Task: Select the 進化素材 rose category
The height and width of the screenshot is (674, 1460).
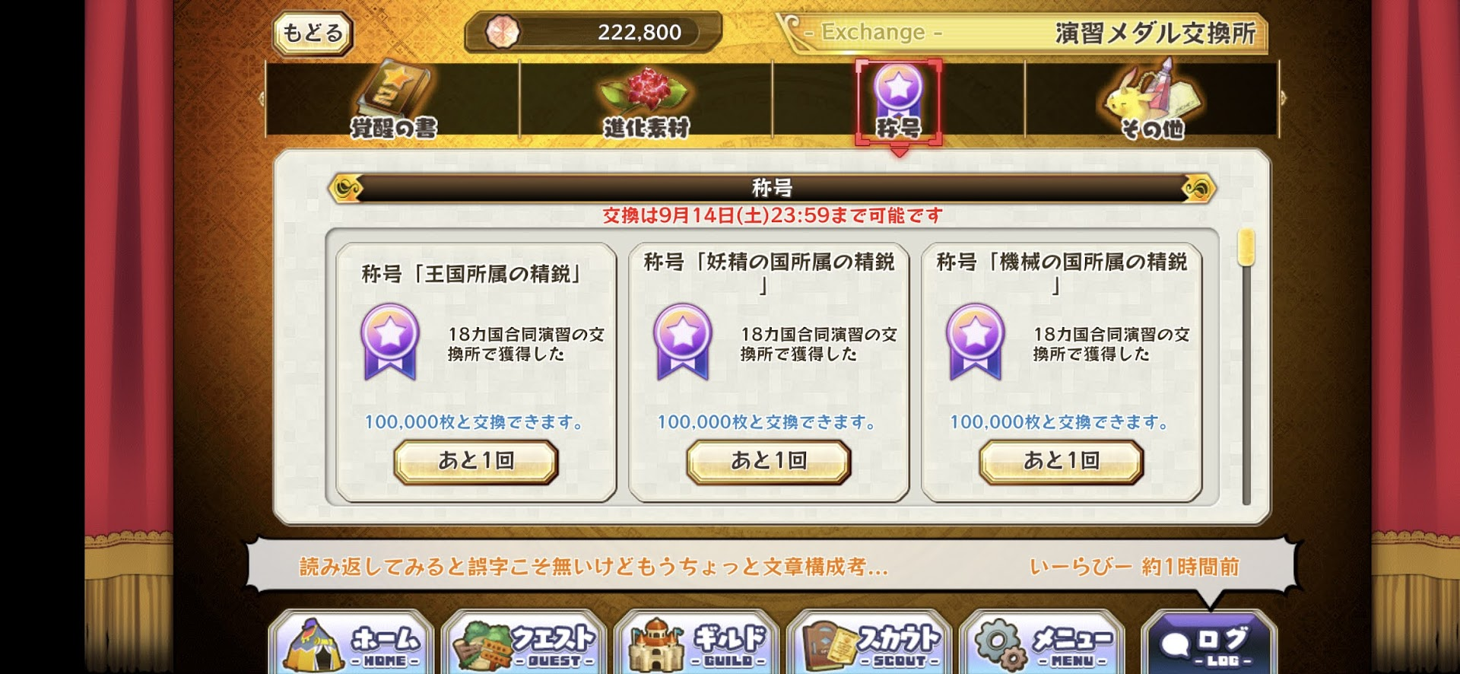Action: (x=646, y=100)
